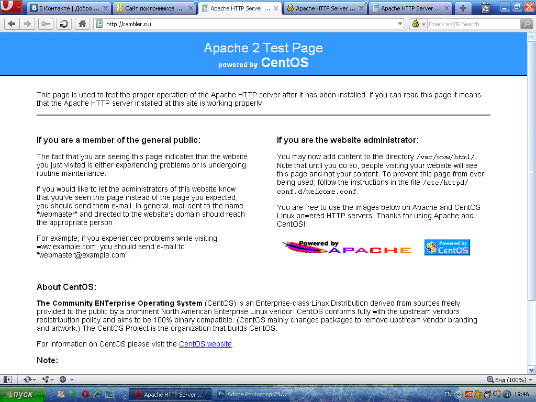Click the About CentOS: heading
The width and height of the screenshot is (536, 402).
(x=66, y=287)
